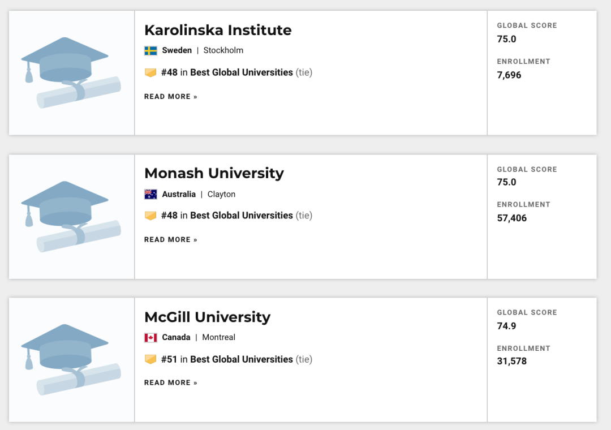
Task: Click Monash's Best Global Universities ranking link
Action: coord(241,216)
